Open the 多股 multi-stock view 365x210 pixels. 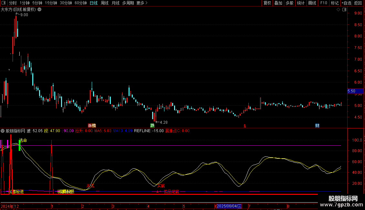[290, 3]
